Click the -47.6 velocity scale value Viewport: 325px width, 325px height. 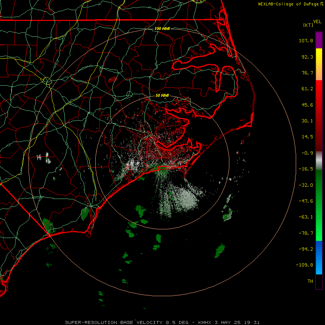click(x=306, y=201)
